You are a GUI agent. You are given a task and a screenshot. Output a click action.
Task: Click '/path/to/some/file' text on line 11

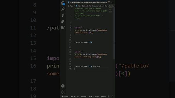click(83, 42)
